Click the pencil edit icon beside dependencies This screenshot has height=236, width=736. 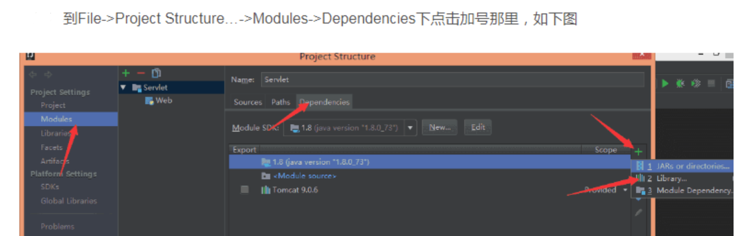[x=638, y=212]
